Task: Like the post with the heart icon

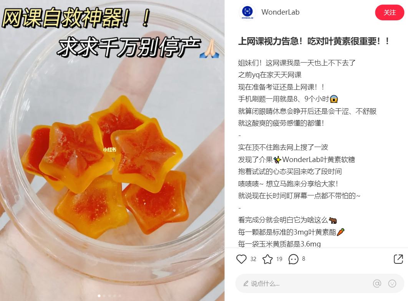Action: [241, 259]
